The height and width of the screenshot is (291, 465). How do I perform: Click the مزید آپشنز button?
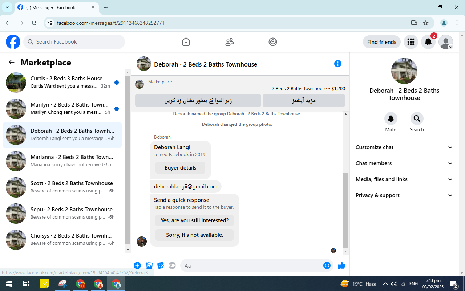304,100
